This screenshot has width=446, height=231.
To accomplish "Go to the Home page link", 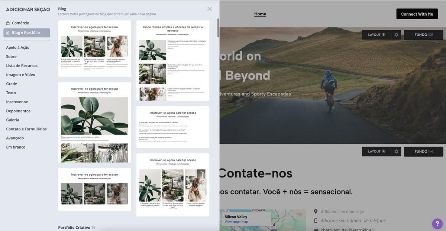I will point(260,14).
